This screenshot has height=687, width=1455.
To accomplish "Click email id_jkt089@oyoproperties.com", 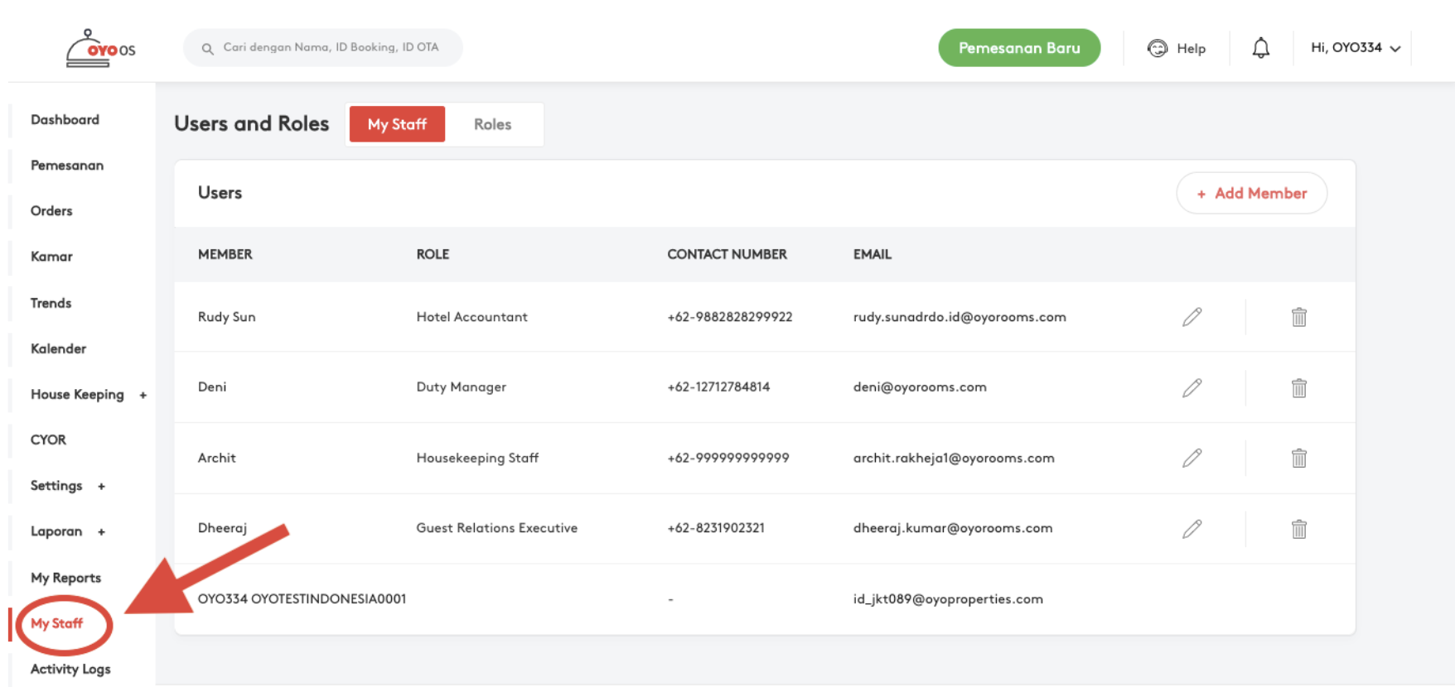I will 948,599.
